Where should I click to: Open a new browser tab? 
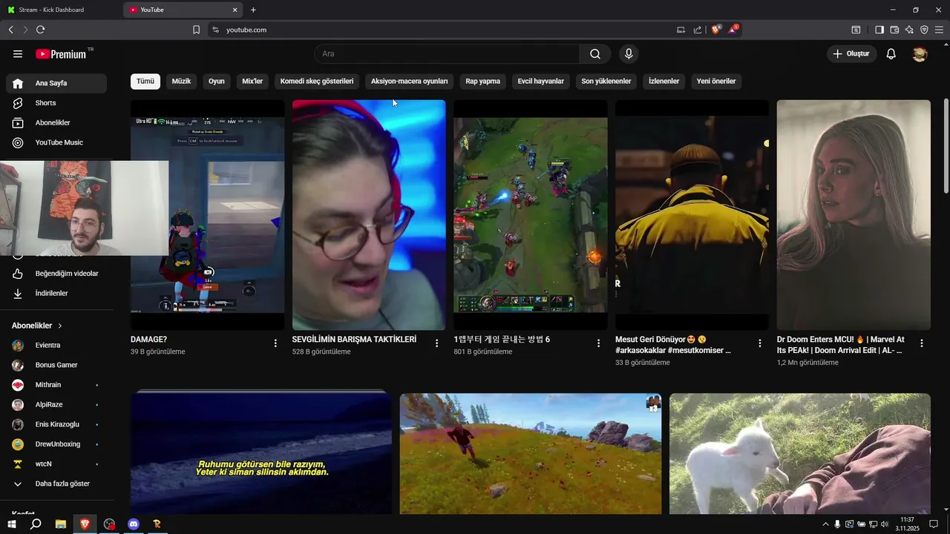point(253,10)
